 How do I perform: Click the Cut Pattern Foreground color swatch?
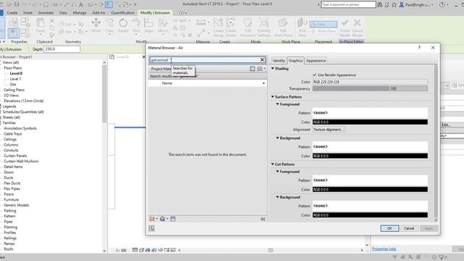click(370, 189)
